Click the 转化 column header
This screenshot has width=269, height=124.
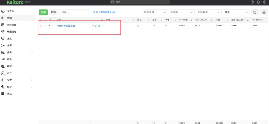click(x=167, y=20)
